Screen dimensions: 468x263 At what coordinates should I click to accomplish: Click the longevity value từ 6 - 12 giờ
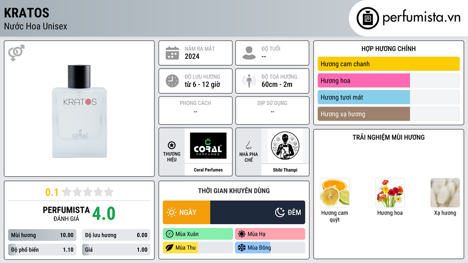pos(202,84)
